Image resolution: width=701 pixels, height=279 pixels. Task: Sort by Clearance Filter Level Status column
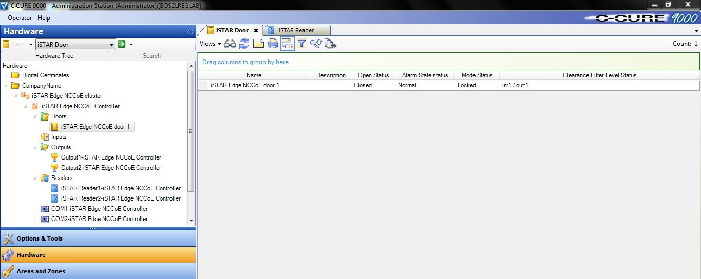tap(599, 75)
